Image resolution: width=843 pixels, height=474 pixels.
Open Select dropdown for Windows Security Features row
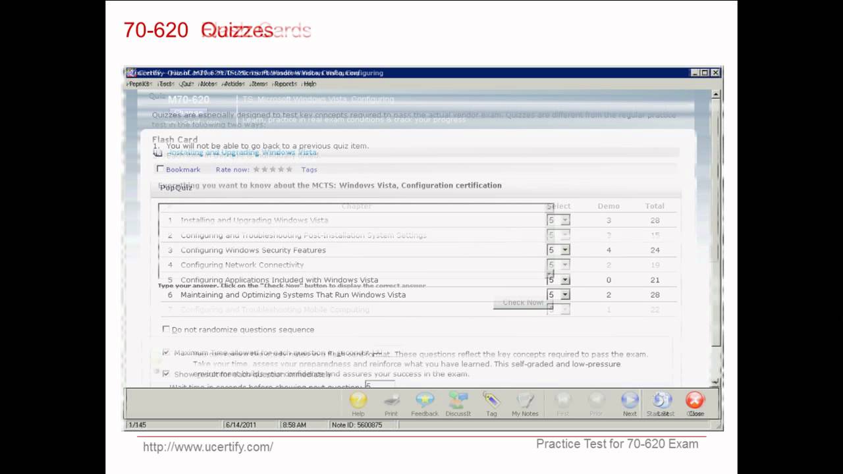tap(558, 250)
